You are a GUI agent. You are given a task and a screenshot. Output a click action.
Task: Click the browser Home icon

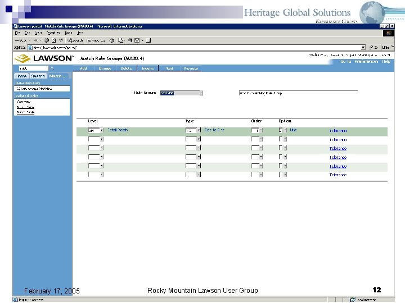click(61, 40)
